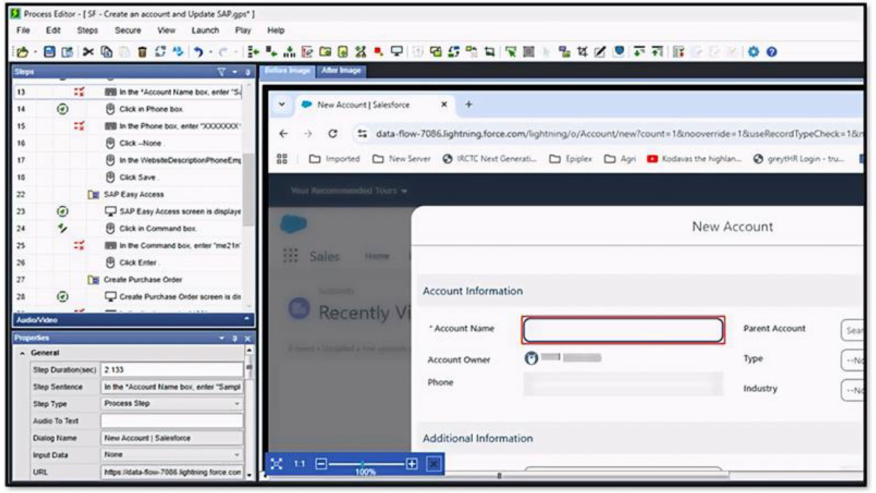Click the Save (floppy disk) toolbar icon
876x493 pixels.
click(49, 52)
